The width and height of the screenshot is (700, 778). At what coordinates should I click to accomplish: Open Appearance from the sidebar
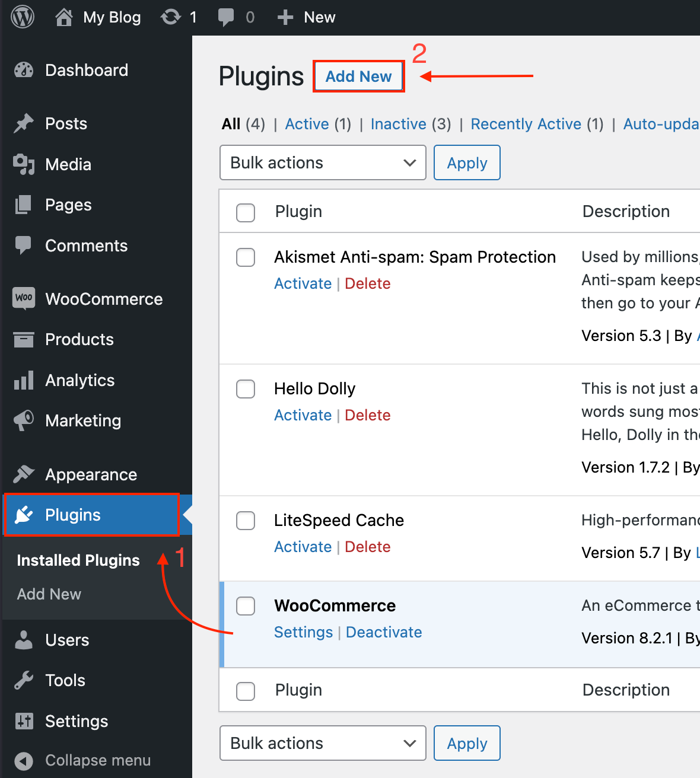[91, 474]
